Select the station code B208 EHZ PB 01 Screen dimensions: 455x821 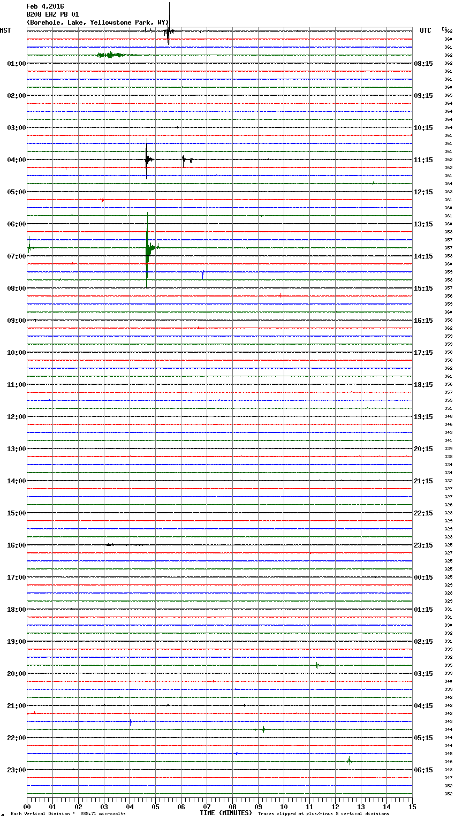coord(52,14)
